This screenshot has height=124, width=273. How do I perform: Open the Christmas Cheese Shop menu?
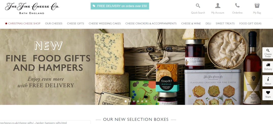[23, 23]
